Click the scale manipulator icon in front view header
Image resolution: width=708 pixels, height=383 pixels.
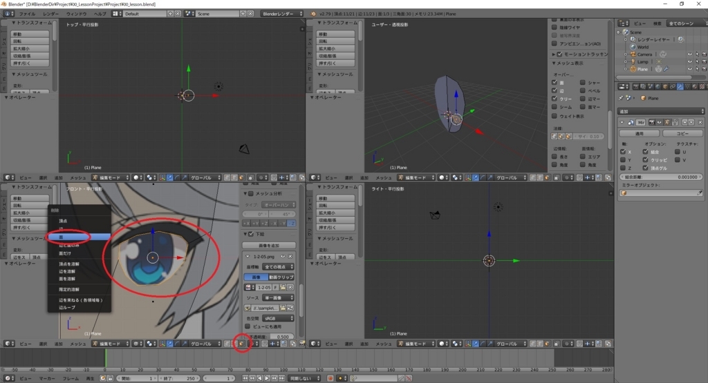pos(185,344)
